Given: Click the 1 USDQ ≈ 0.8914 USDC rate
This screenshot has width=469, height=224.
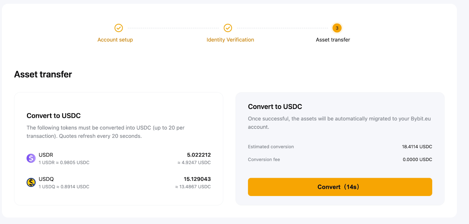Looking at the screenshot, I should pos(64,187).
